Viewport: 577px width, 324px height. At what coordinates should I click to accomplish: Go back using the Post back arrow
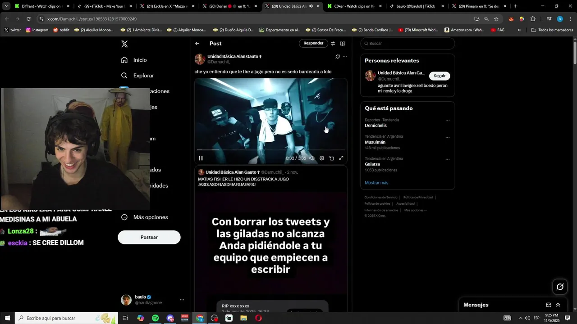click(197, 44)
